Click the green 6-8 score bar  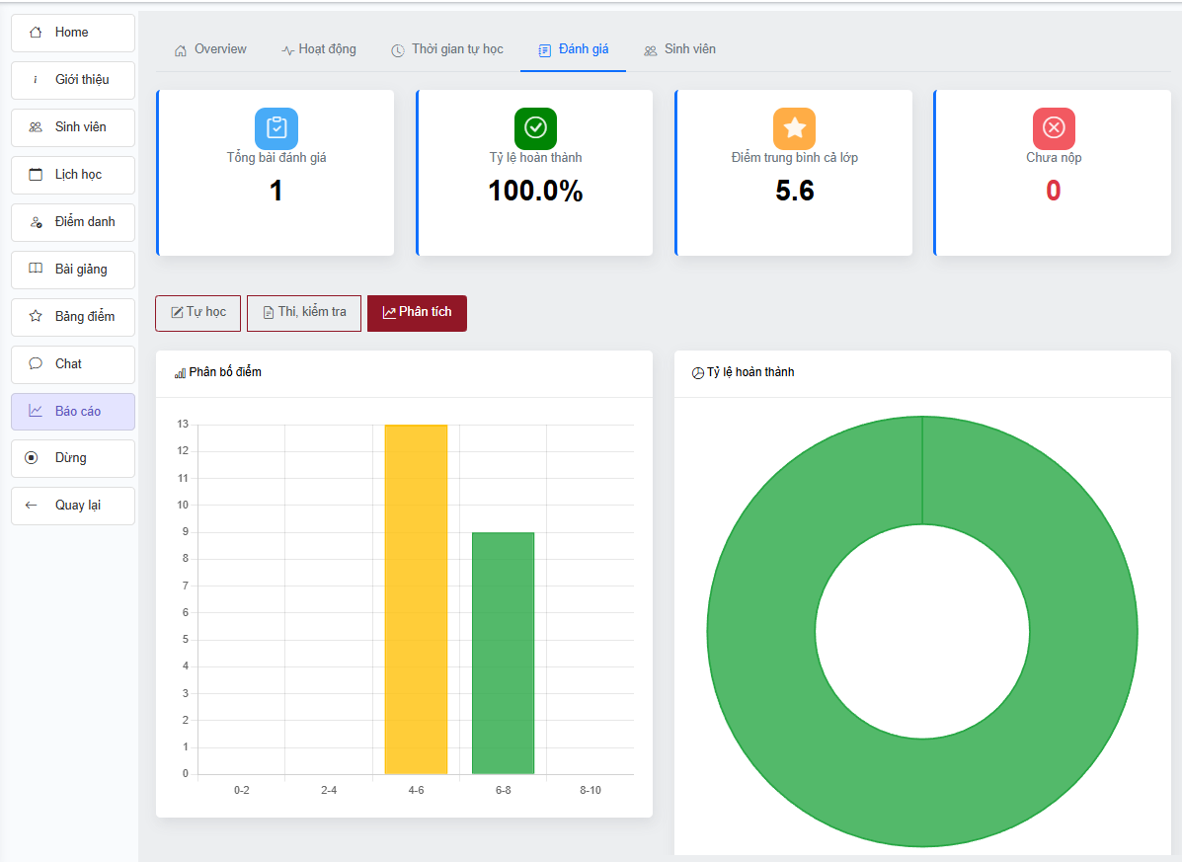503,653
